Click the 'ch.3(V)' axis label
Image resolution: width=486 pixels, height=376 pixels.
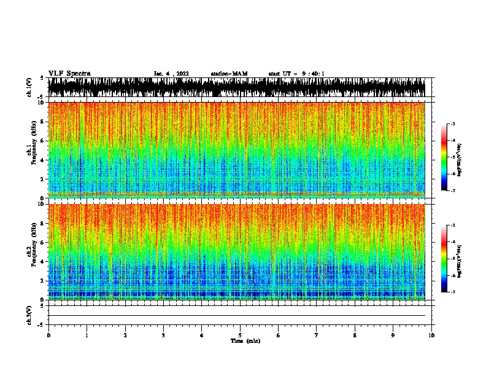click(29, 316)
